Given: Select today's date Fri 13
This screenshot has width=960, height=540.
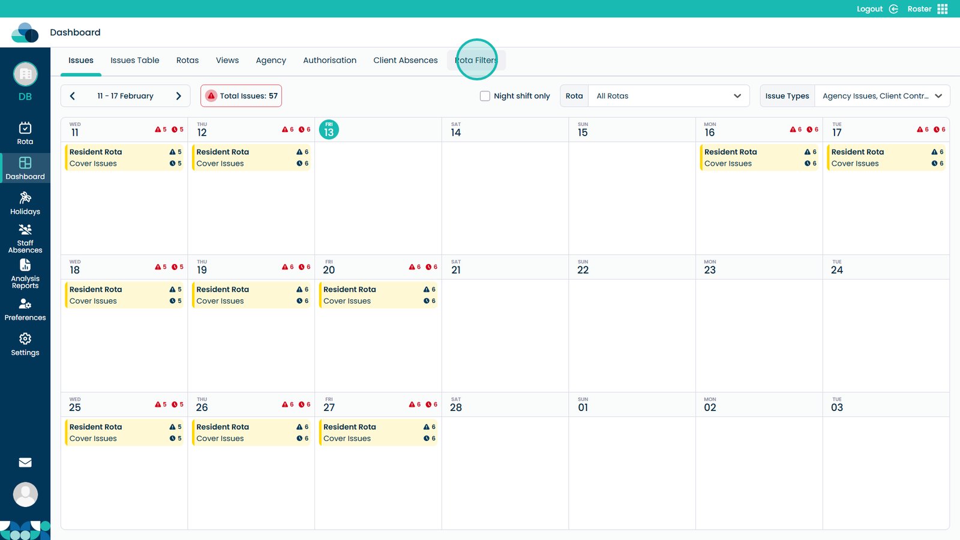Looking at the screenshot, I should pos(329,130).
